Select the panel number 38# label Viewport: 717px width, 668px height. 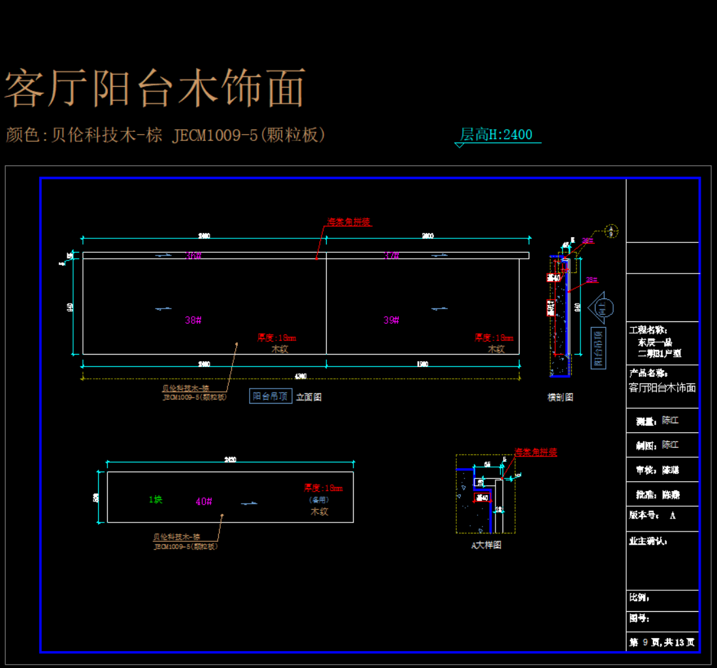pyautogui.click(x=193, y=320)
